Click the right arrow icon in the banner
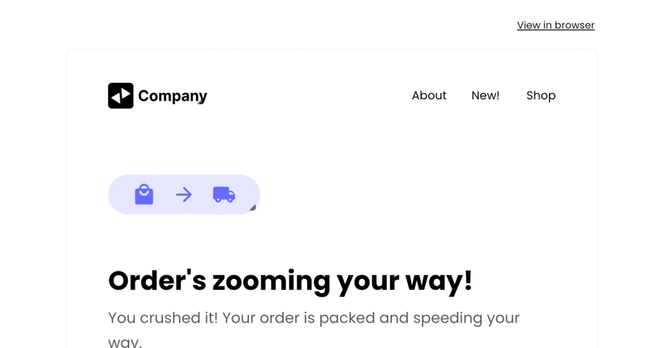664x348 pixels. coord(184,194)
